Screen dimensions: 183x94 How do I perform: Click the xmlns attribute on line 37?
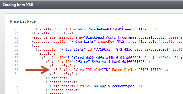85,86
